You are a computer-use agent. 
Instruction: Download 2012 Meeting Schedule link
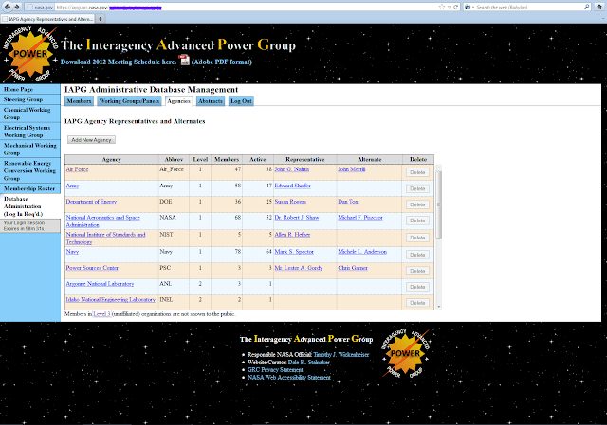[x=119, y=62]
